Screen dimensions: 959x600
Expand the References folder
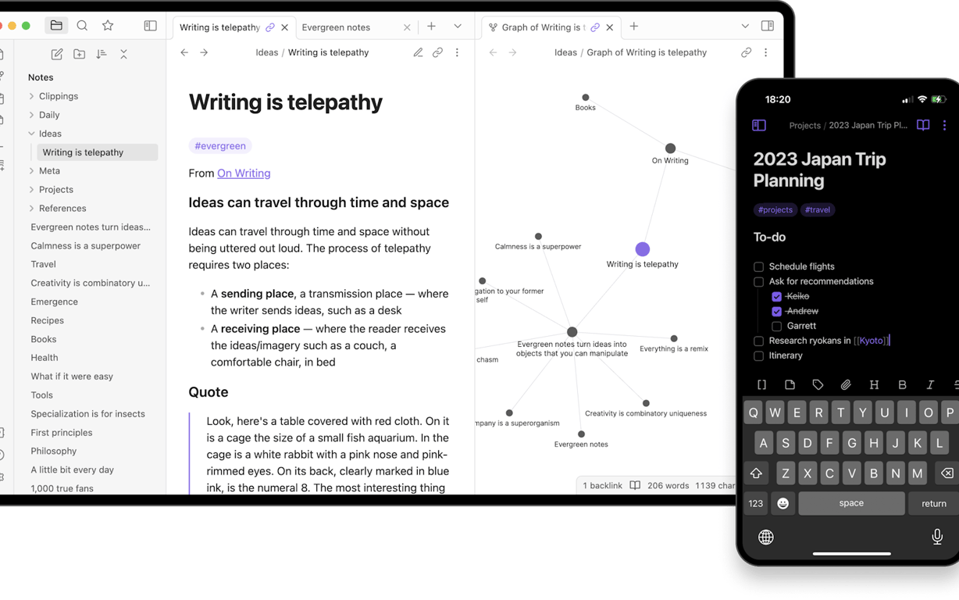point(31,208)
